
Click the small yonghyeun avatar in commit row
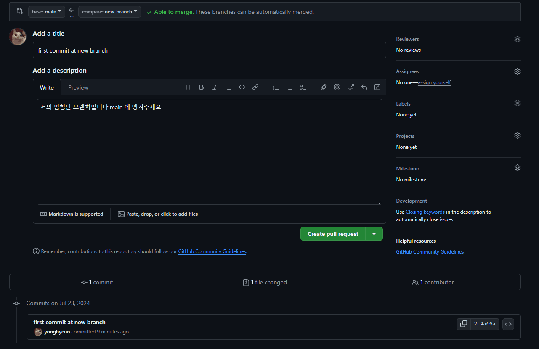[x=38, y=332]
